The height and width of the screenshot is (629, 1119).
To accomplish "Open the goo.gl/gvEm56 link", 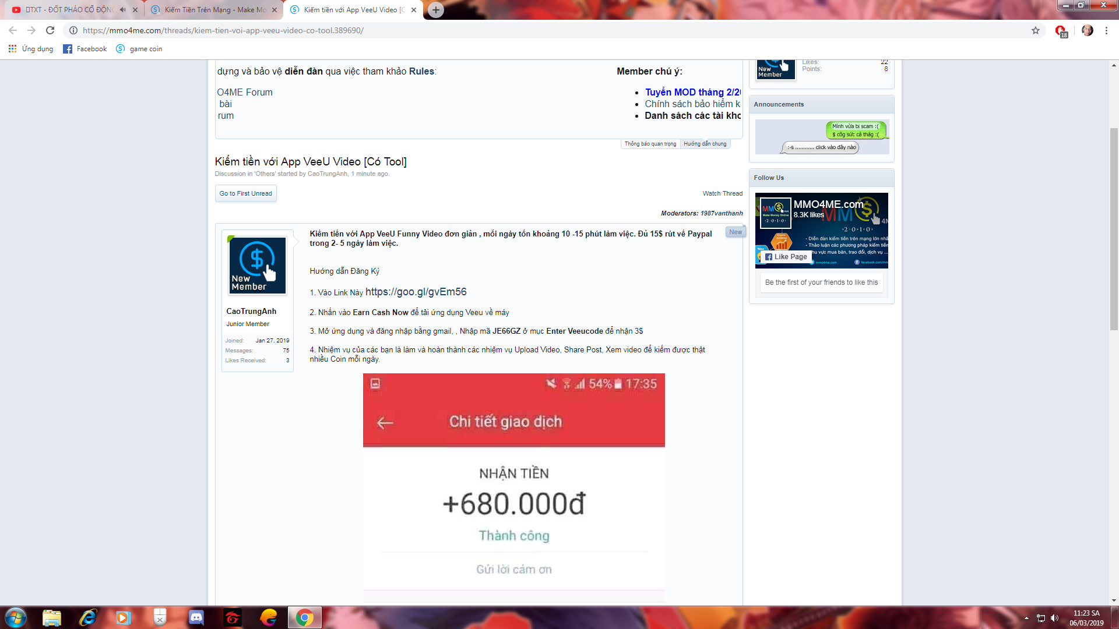I will coord(416,292).
